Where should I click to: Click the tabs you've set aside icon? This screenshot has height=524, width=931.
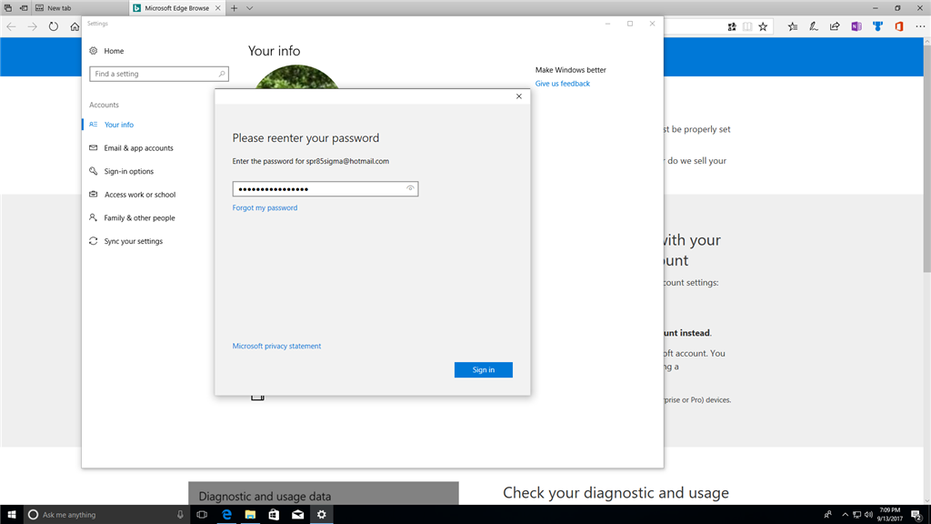point(7,8)
